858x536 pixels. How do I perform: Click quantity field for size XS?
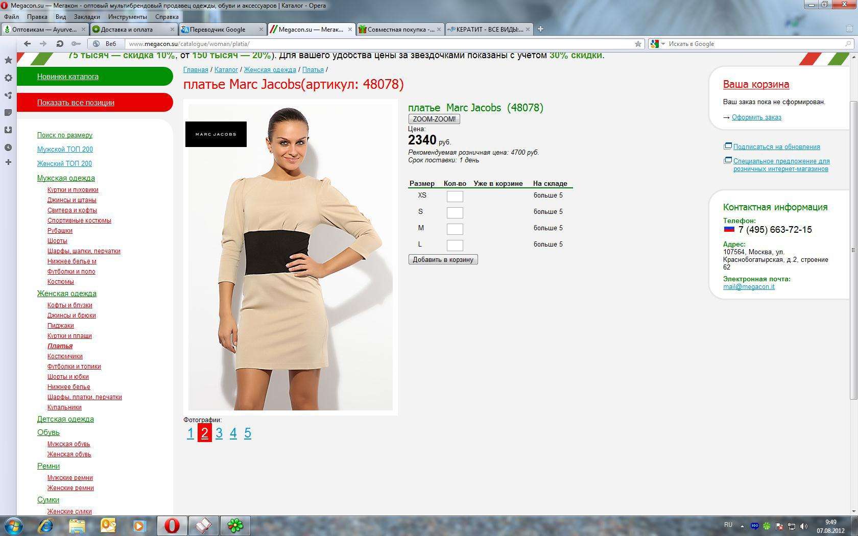[x=455, y=197]
